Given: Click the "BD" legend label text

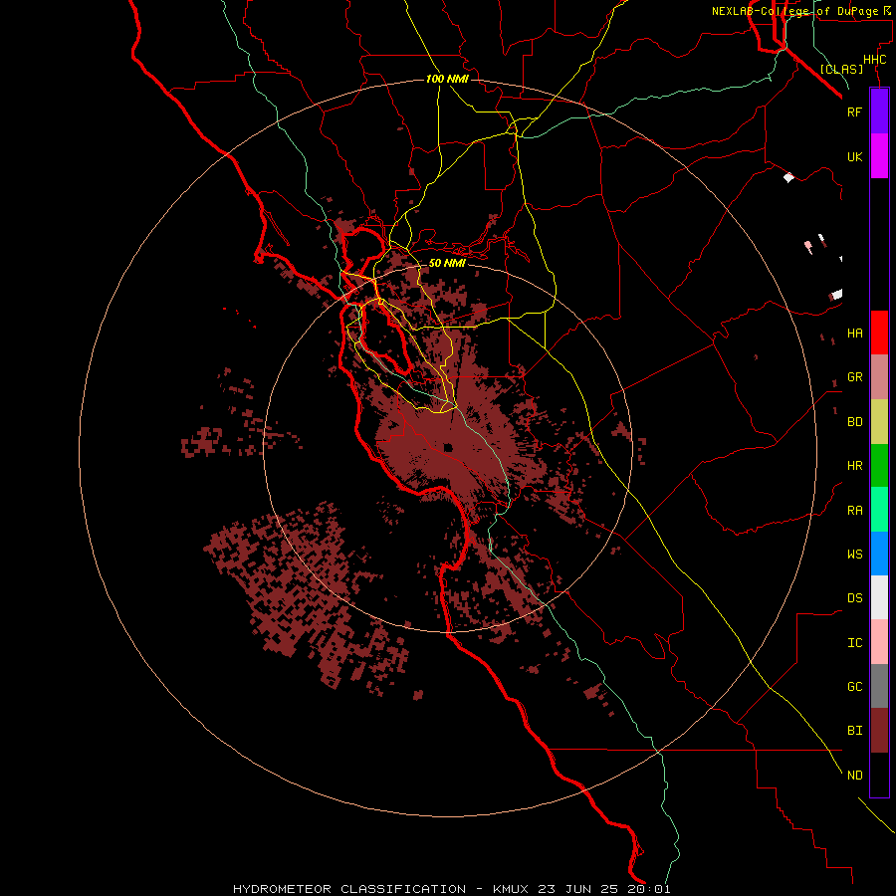Looking at the screenshot, I should [x=854, y=422].
